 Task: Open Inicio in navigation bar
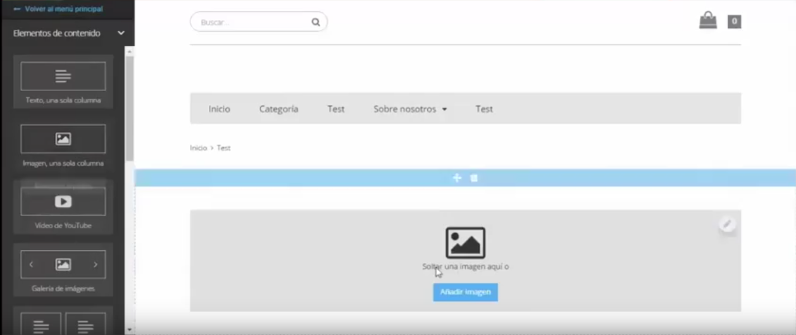[x=220, y=109]
